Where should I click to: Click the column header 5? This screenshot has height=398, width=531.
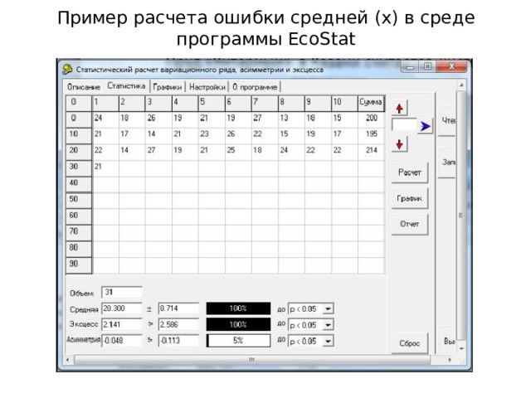tap(212, 102)
